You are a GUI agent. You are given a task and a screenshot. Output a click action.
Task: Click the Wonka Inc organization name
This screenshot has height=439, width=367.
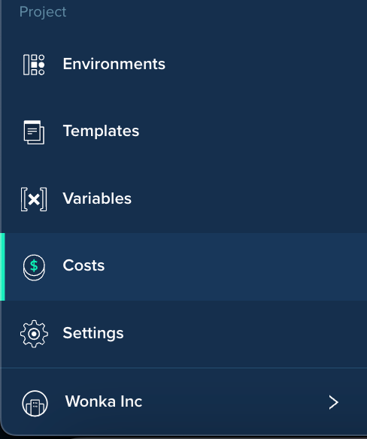(x=104, y=401)
